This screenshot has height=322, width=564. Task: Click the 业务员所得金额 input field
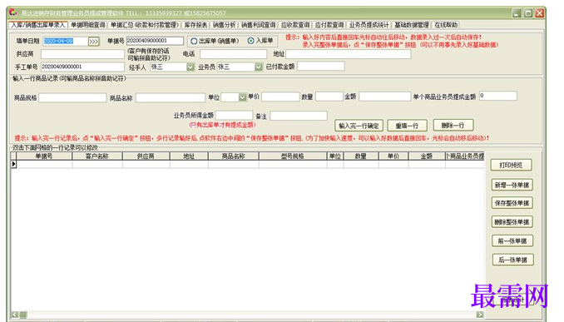click(x=234, y=115)
